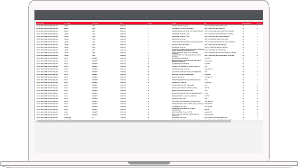Click the Hydrocortisone Acetate Suppos product cell
The image size is (298, 168).
pyautogui.click(x=188, y=104)
